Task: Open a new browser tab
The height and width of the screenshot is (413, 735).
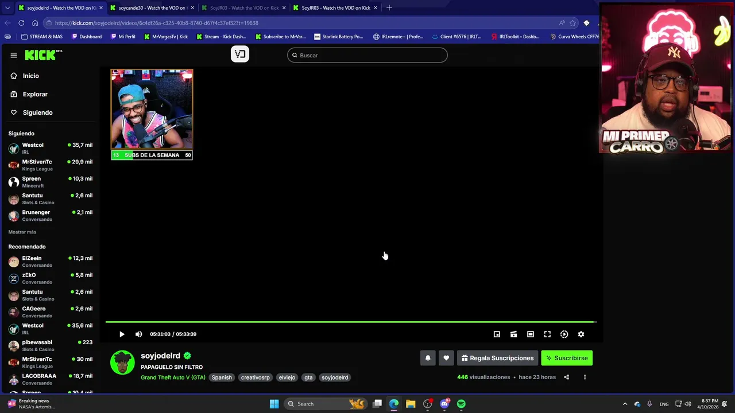Action: [389, 7]
